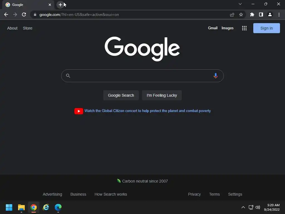
Task: Bookmark this tab with the star icon
Action: tap(241, 14)
